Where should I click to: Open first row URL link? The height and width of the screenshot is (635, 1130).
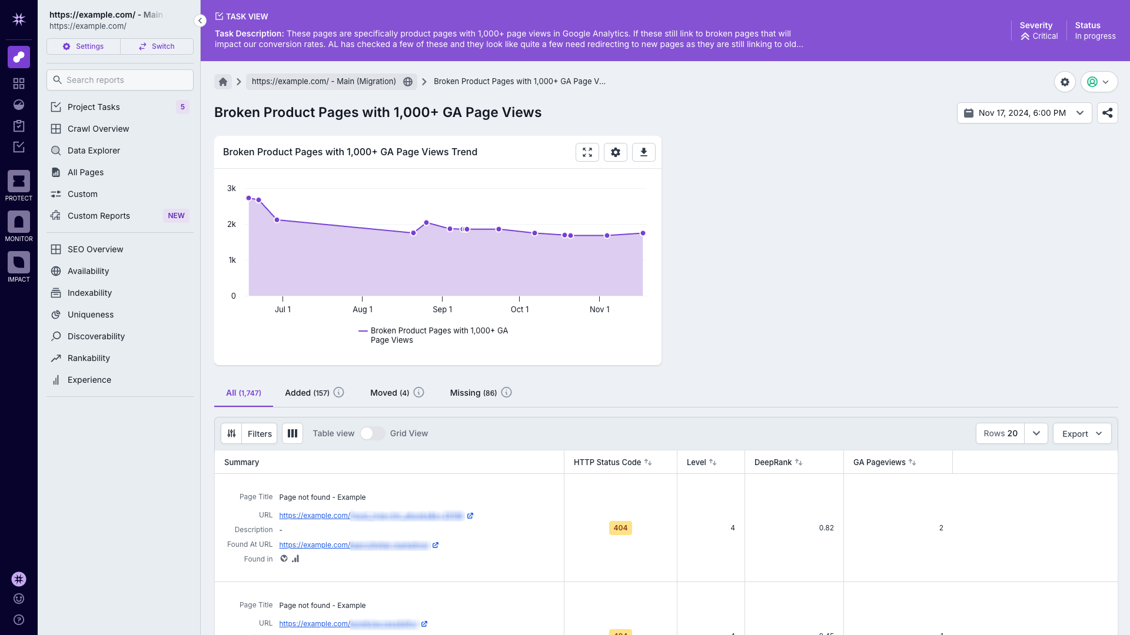point(371,516)
